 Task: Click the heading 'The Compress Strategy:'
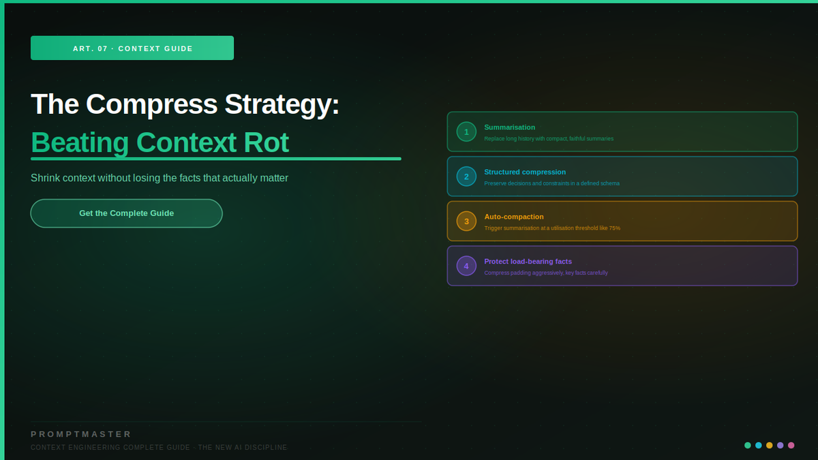coord(185,104)
